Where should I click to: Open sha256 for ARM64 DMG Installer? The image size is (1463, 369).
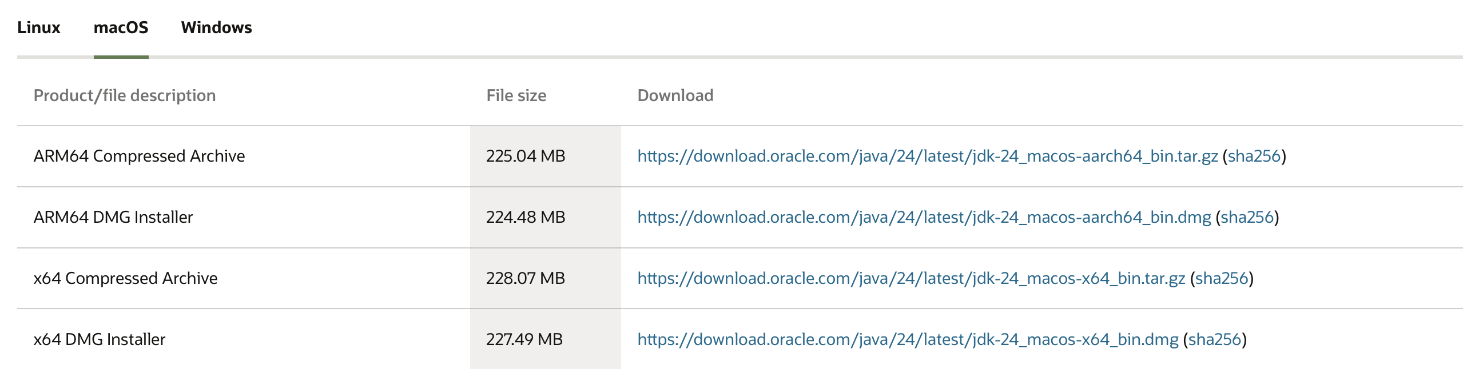1247,217
